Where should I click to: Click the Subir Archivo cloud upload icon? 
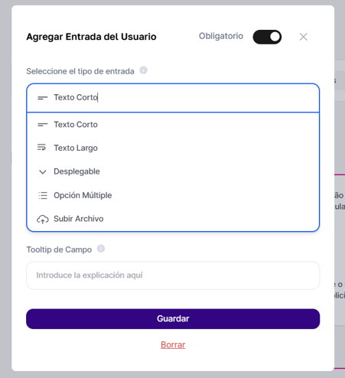click(43, 219)
